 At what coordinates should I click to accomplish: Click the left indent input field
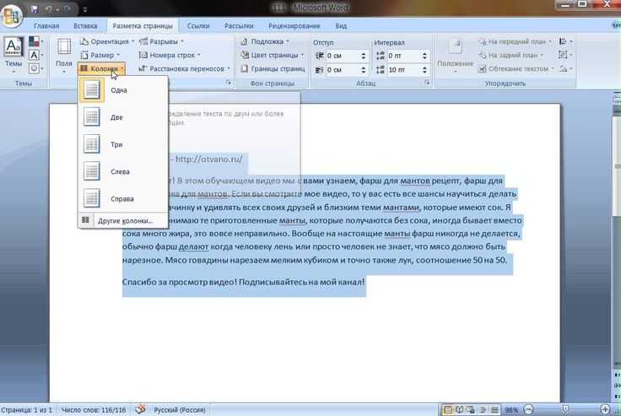343,56
